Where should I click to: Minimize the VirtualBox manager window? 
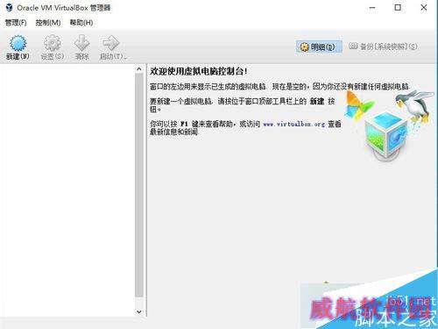pyautogui.click(x=372, y=8)
